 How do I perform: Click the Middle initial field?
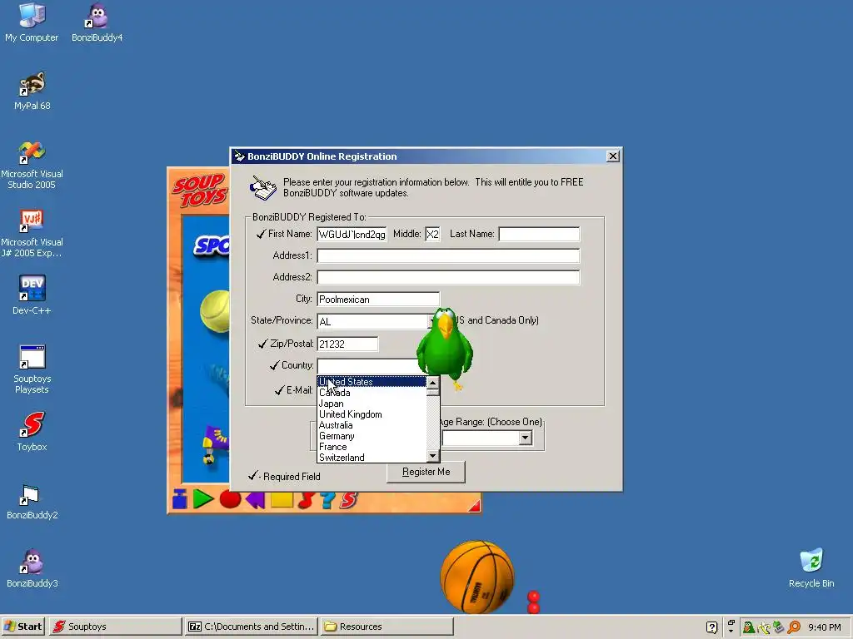432,234
